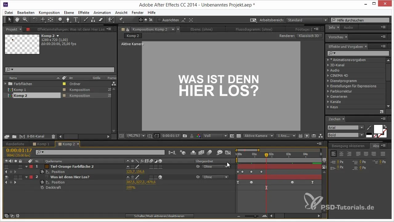Toggle Position stopwatch for Tief-Orange Farbfläche 2
This screenshot has width=394, height=222.
[42, 172]
